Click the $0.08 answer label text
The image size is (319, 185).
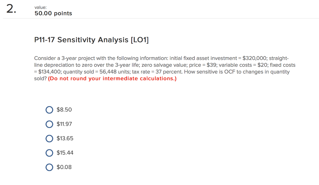[64, 167]
